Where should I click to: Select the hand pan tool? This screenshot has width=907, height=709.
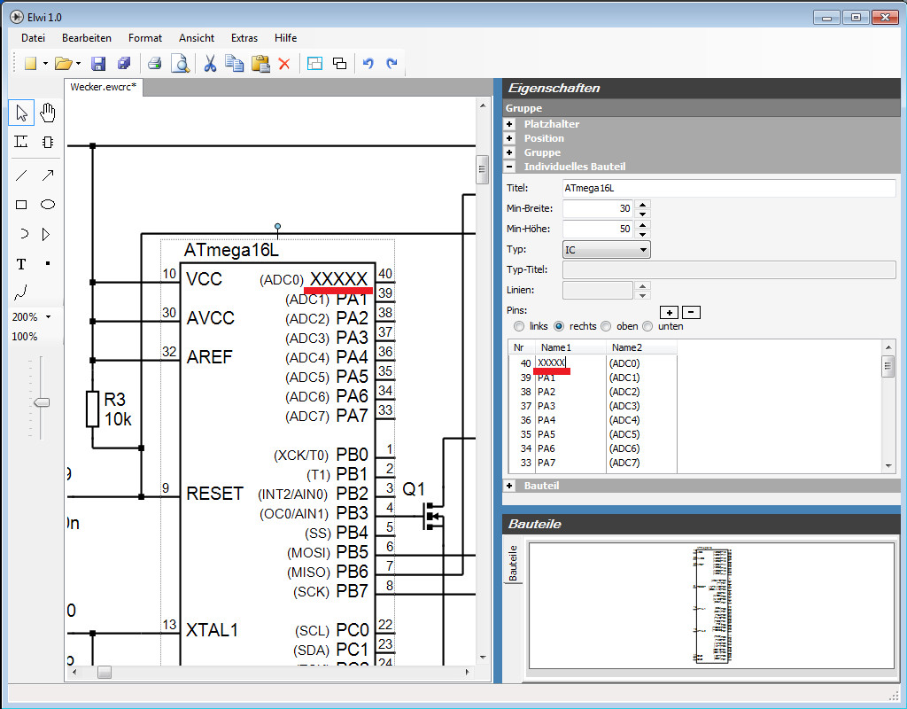pos(48,113)
